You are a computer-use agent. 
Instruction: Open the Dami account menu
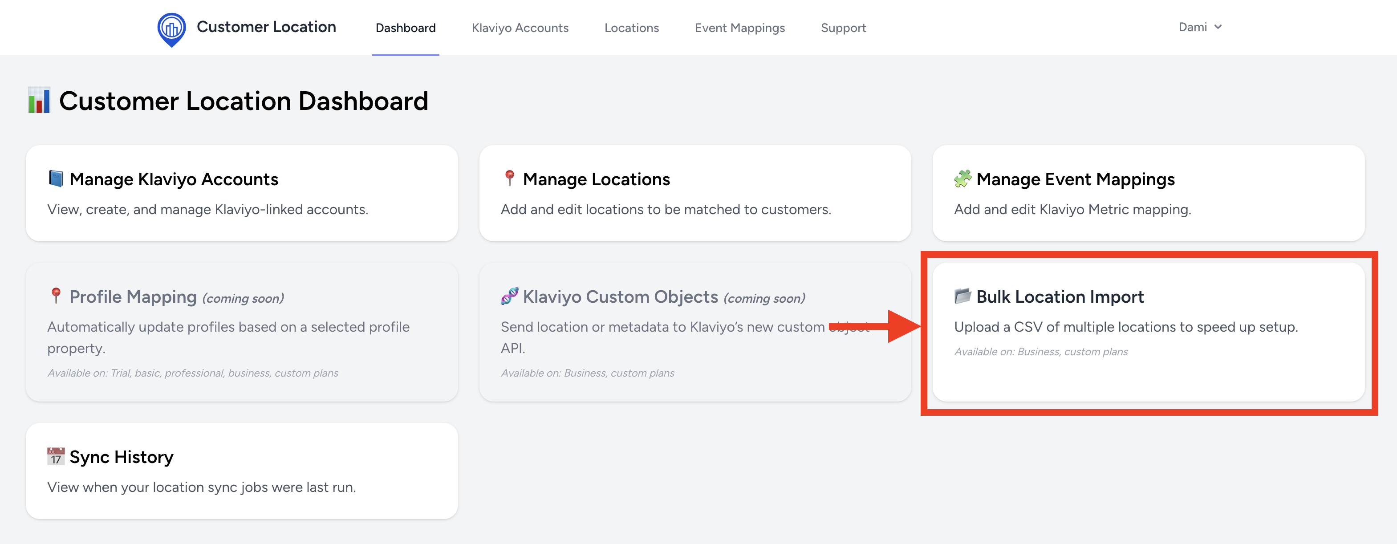click(1193, 27)
